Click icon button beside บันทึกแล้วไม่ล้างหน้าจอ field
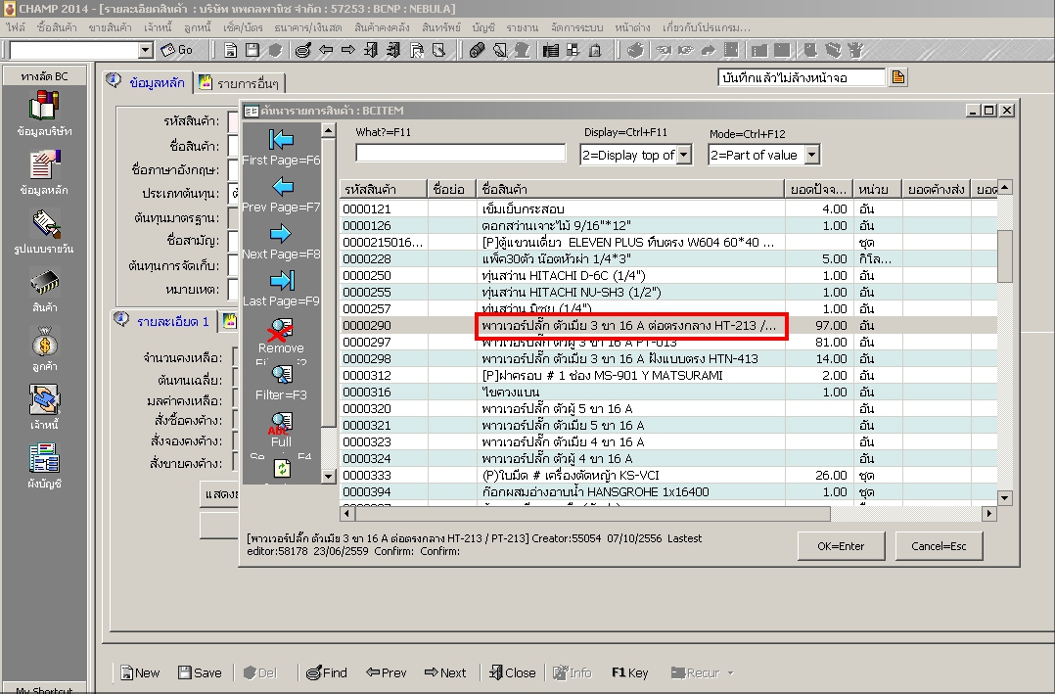The width and height of the screenshot is (1055, 694). [898, 77]
